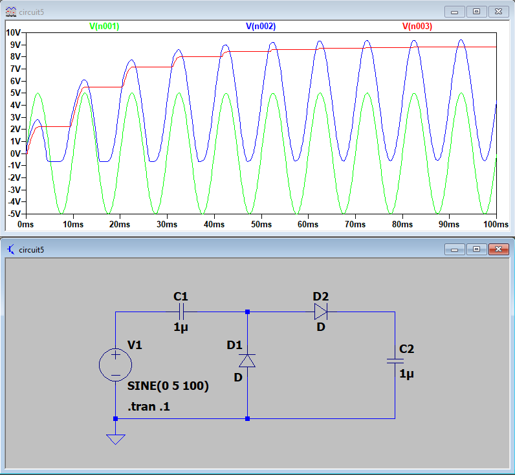Screen dimensions: 515x476
Task: Click the .tran .1 simulation directive
Action: (148, 407)
